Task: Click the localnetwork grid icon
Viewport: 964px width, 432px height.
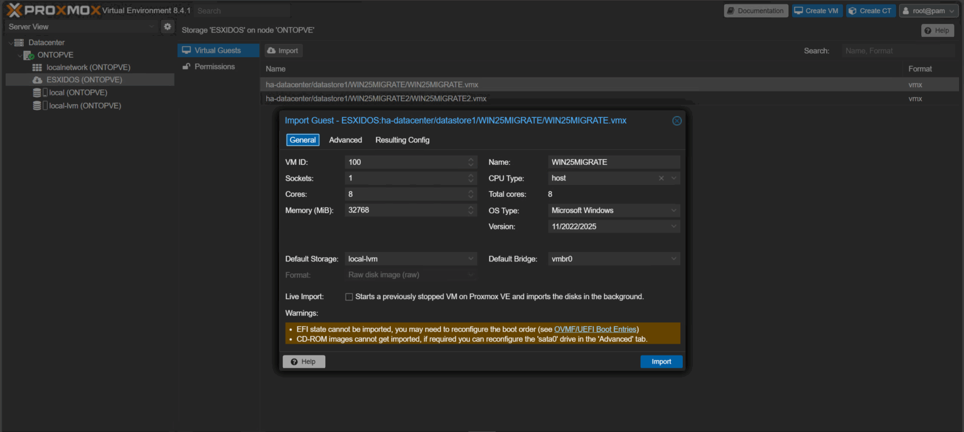Action: point(37,67)
